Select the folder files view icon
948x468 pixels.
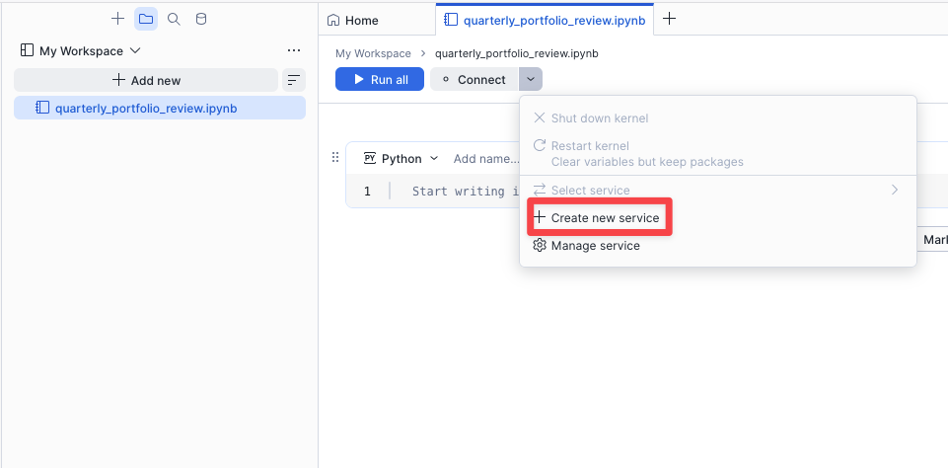click(x=146, y=19)
